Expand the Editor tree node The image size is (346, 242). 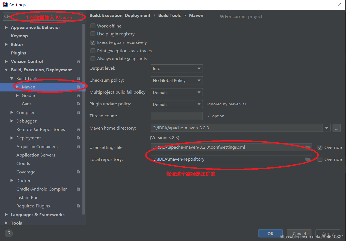pos(6,44)
